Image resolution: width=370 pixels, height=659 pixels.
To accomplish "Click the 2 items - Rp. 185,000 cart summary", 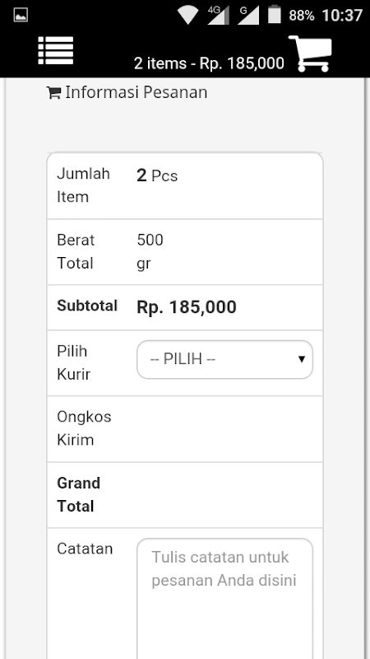I will coord(209,63).
